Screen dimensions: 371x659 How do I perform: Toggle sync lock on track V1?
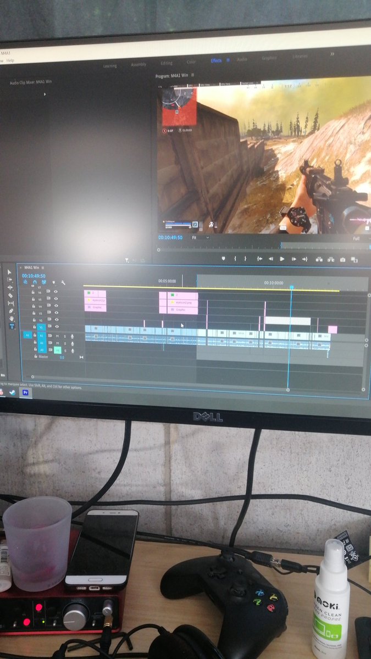click(49, 327)
